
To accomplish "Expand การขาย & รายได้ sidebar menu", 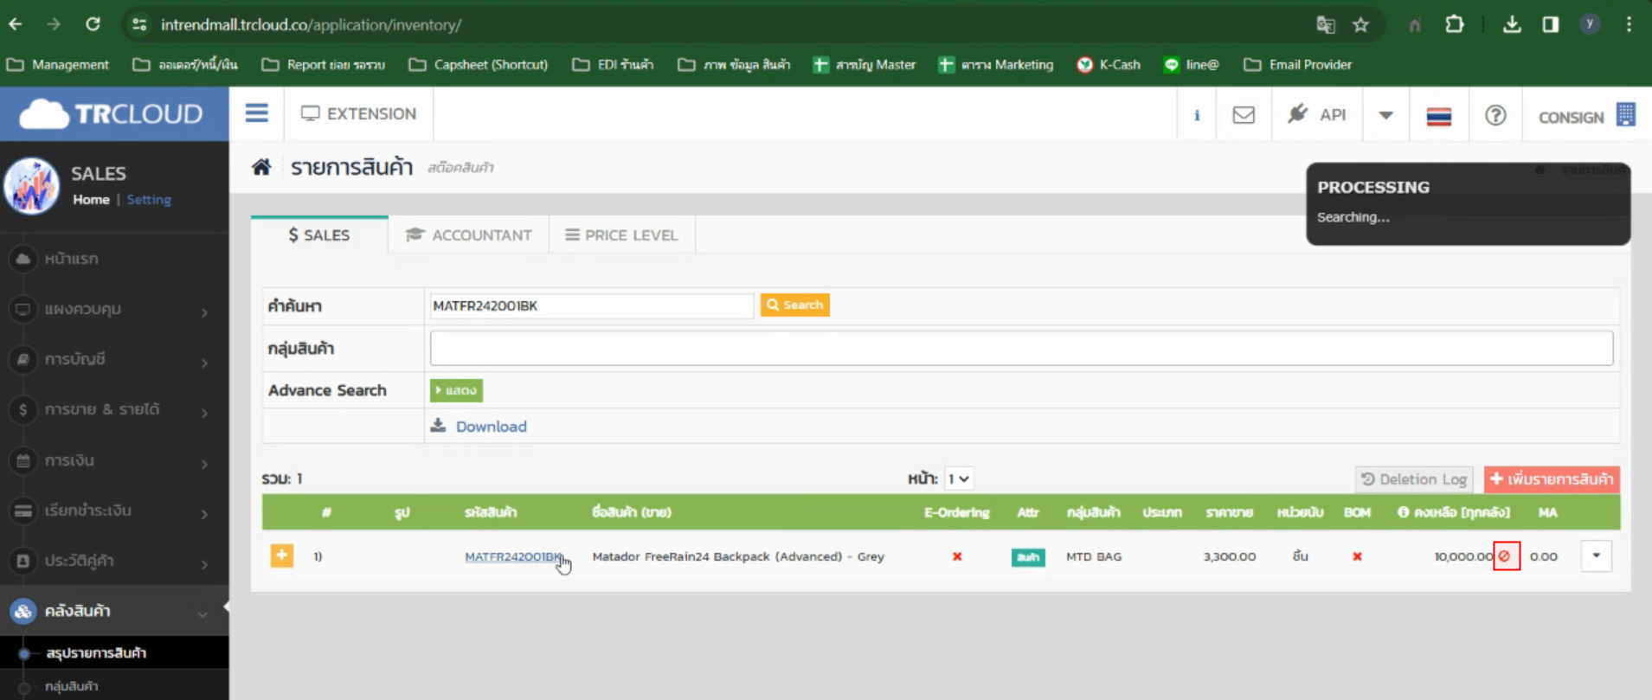I will (x=114, y=409).
